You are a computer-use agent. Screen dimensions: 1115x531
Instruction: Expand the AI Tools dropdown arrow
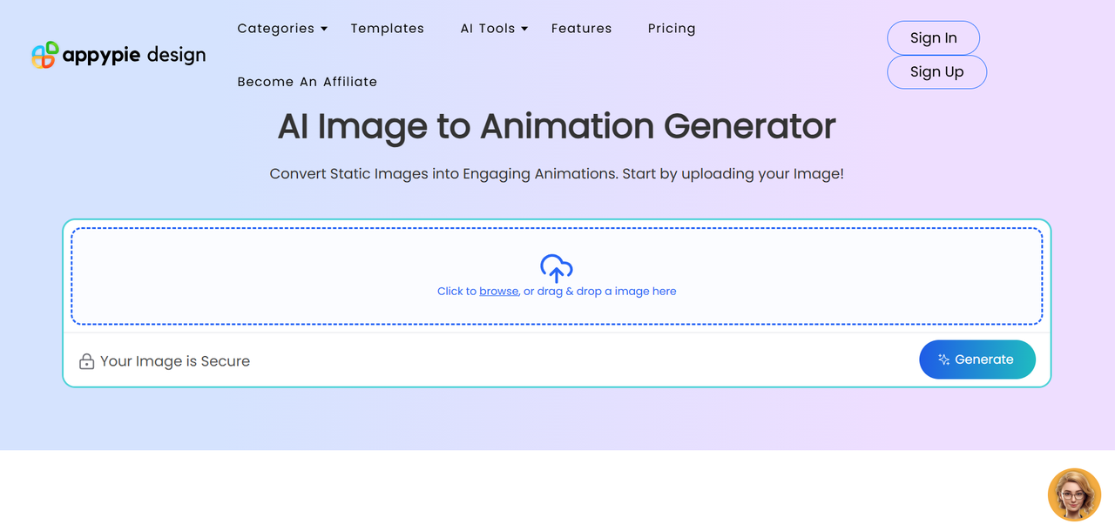click(524, 29)
